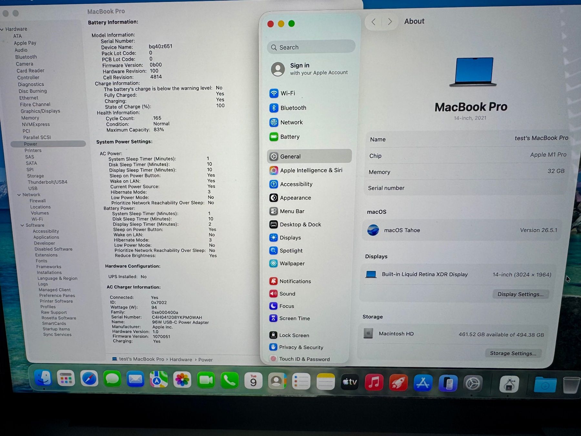This screenshot has height=436, width=581.
Task: Click the macOS Tahoe version row
Action: point(463,230)
